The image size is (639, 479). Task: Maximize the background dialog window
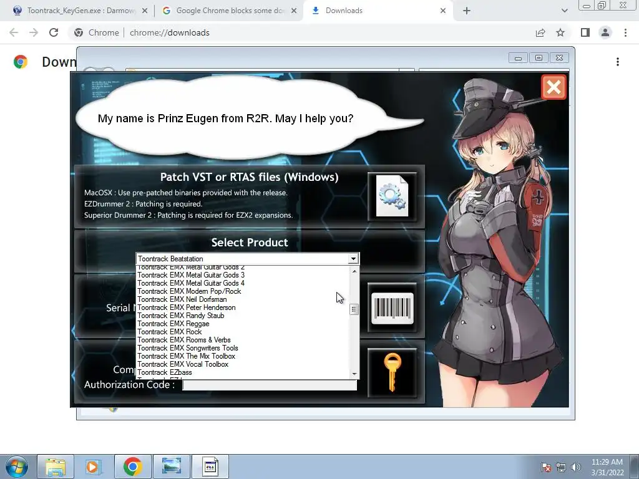tap(539, 58)
